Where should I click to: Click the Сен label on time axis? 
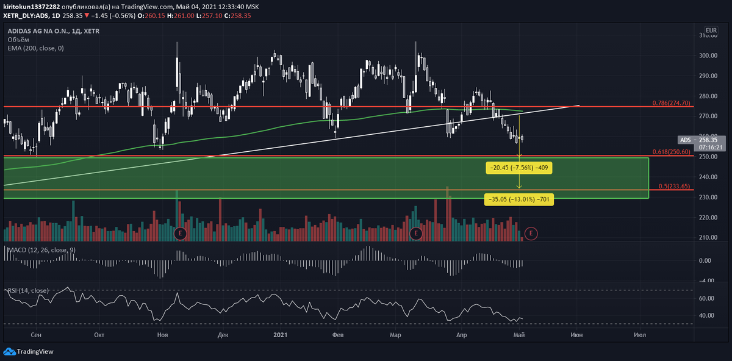[x=35, y=335]
